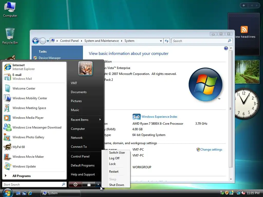Expand arrow after Control Panel breadcrumb
This screenshot has height=197, width=263.
coord(81,41)
